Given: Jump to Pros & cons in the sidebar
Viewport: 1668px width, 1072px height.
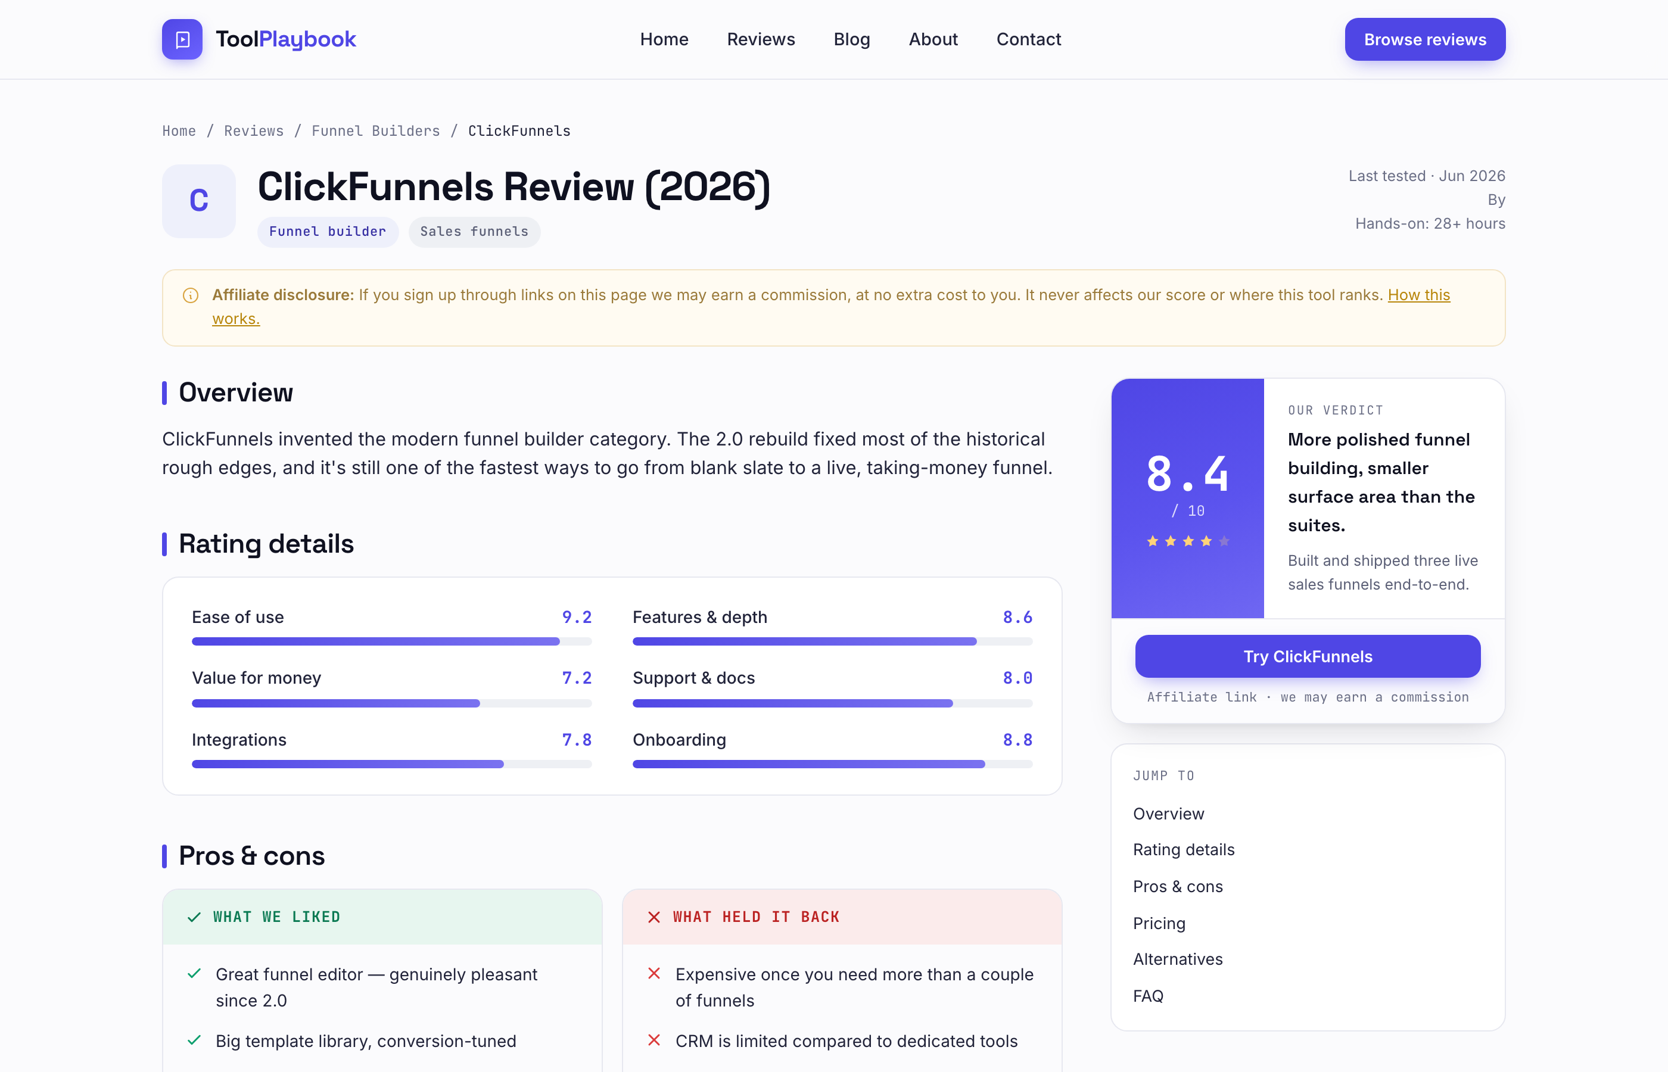Looking at the screenshot, I should coord(1177,886).
